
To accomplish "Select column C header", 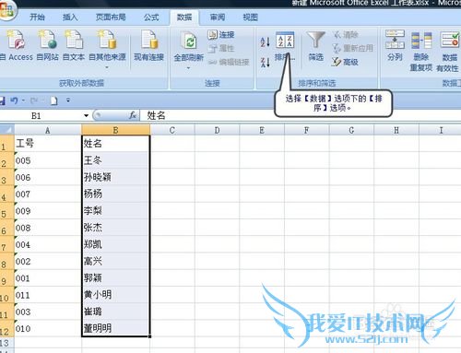I will click(x=172, y=130).
